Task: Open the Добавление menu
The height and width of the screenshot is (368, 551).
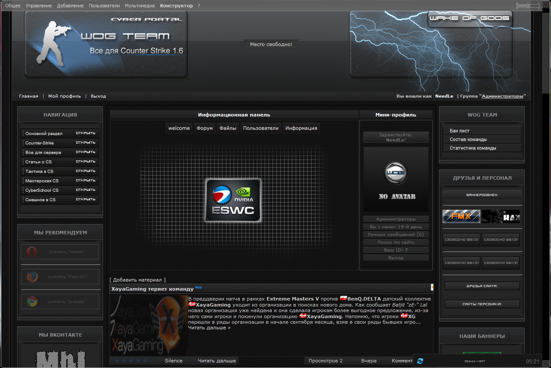Action: point(71,6)
